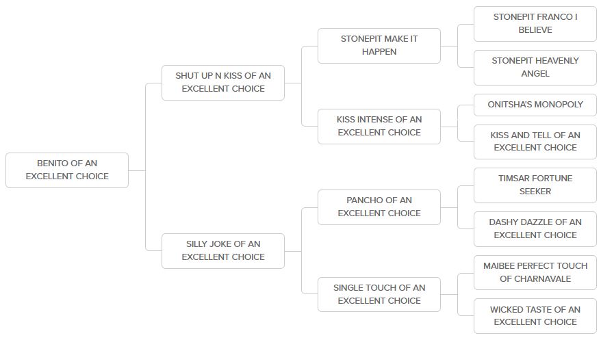
Task: Open Shut Up N Kiss pedigree entry
Action: [x=223, y=82]
